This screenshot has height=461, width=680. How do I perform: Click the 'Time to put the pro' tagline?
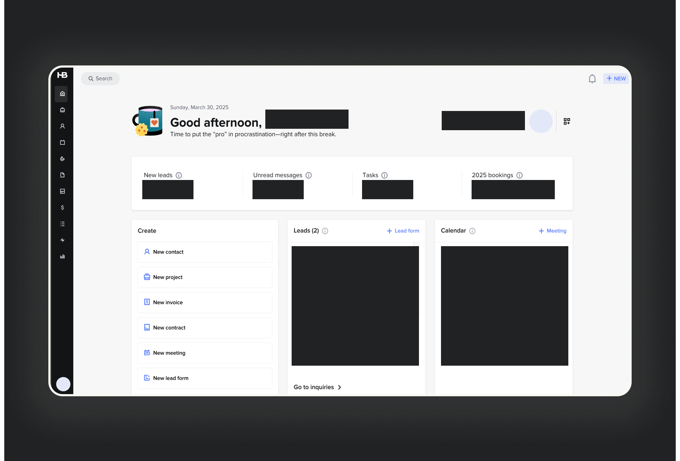pos(253,134)
